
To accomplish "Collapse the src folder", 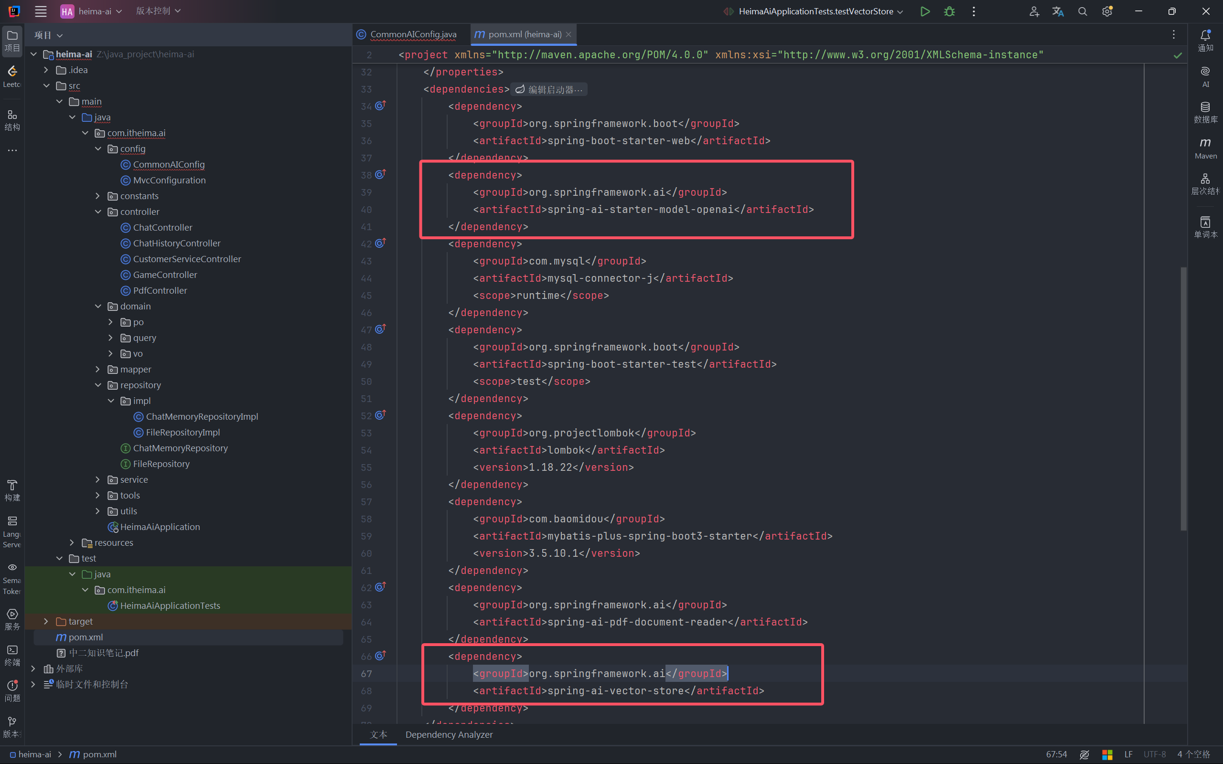I will [46, 85].
